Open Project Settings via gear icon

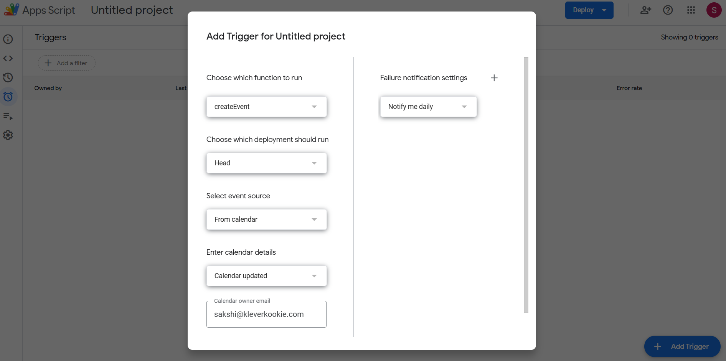coord(8,135)
